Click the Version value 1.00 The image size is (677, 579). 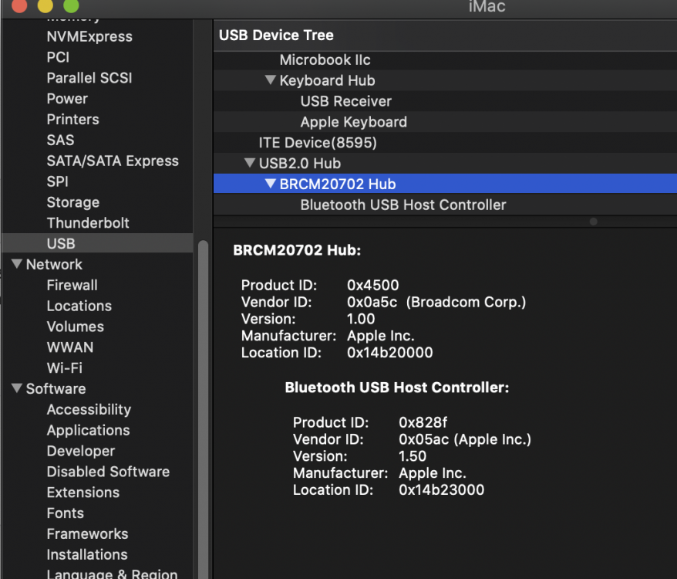[x=361, y=319]
